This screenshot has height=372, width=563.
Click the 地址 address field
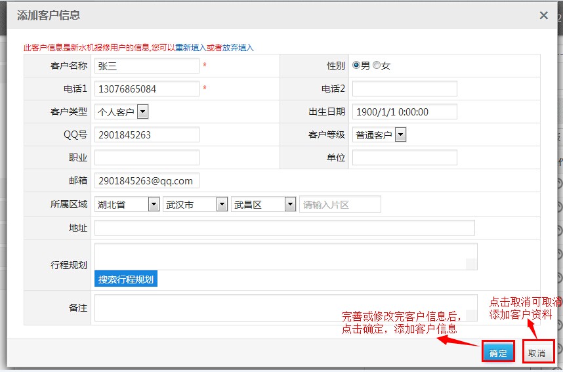coord(284,227)
